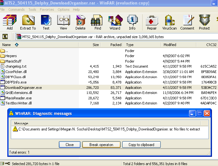Select the CoorPicker.dll file name

pos(16,72)
